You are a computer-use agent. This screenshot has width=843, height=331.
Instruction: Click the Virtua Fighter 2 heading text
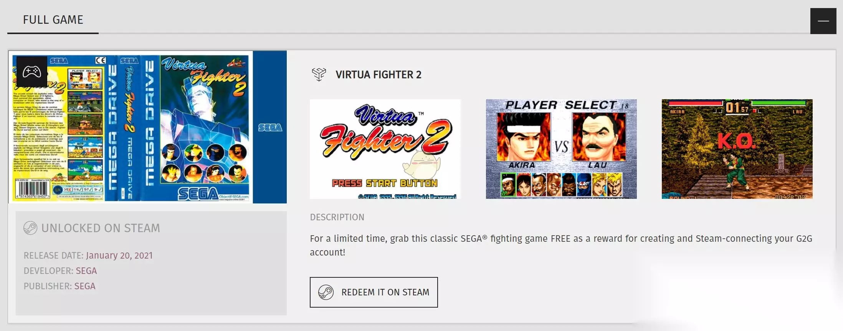click(x=378, y=75)
